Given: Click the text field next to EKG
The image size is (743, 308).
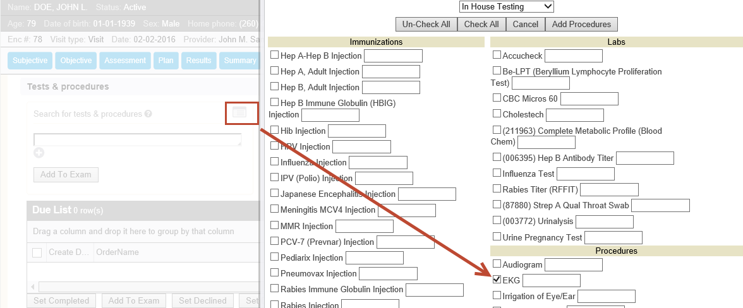Looking at the screenshot, I should [551, 280].
